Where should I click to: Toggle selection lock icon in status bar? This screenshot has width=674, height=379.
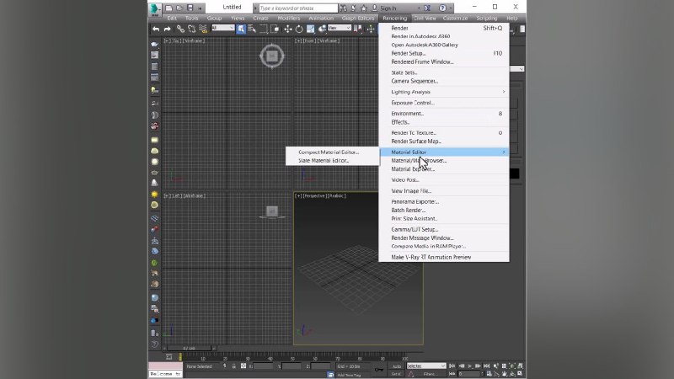[x=234, y=366]
